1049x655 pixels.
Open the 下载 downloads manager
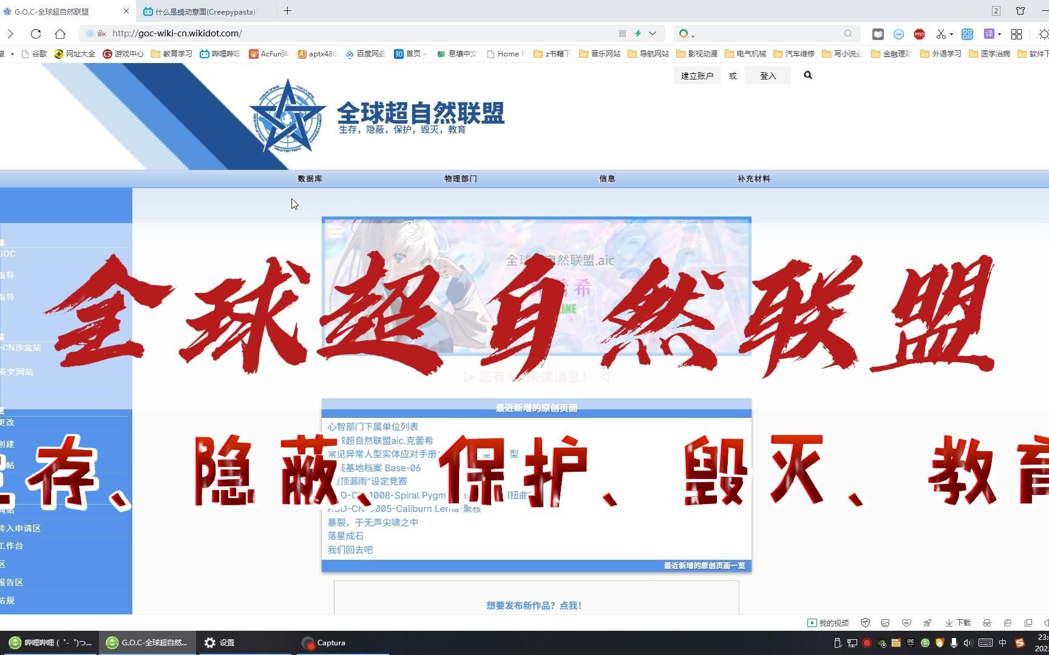point(958,623)
